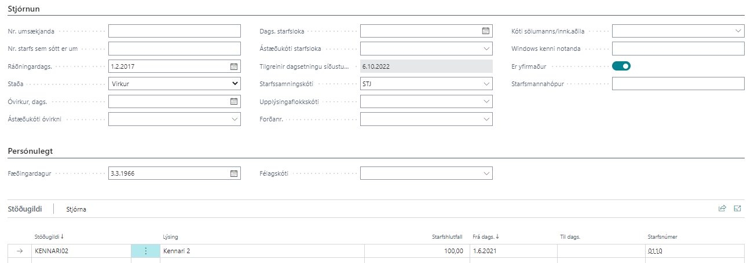747x263 pixels.
Task: Open row options menu for KENNARI02
Action: point(145,251)
